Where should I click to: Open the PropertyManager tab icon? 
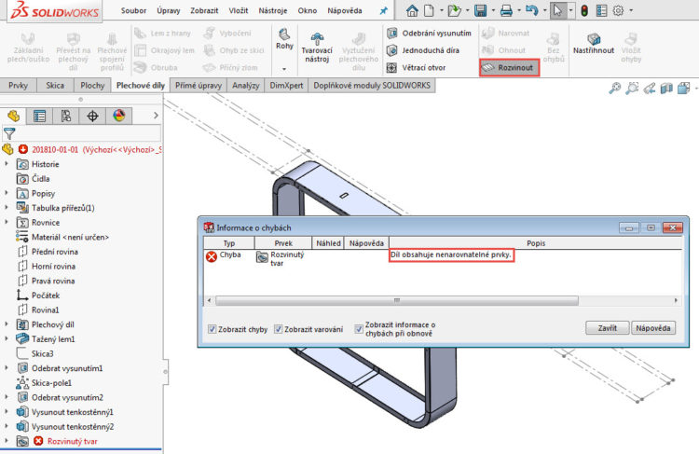(x=40, y=116)
